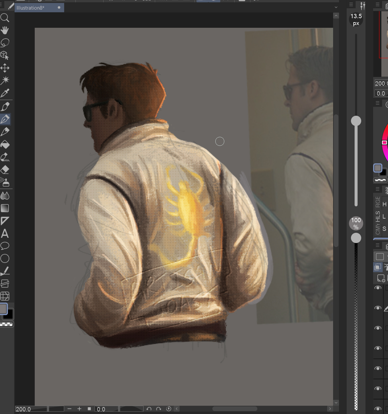This screenshot has height=414, width=388.
Task: Select the Hand move-view tool
Action: tap(5, 30)
